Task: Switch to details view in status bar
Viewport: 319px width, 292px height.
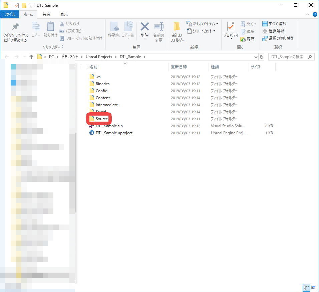Action: pos(306,287)
